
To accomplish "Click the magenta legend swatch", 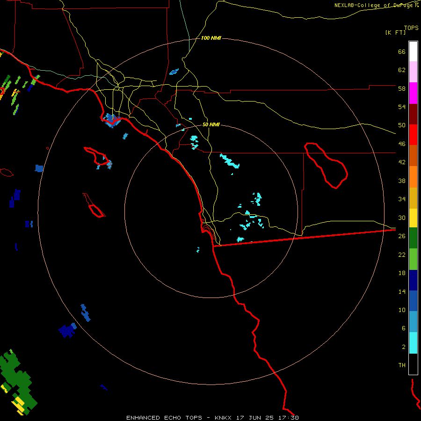I will (x=413, y=93).
